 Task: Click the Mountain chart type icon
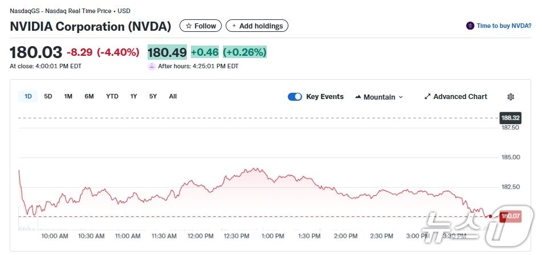point(358,97)
